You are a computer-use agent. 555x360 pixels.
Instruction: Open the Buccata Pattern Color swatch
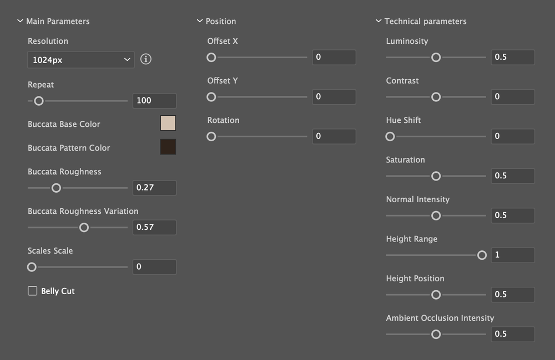(168, 147)
